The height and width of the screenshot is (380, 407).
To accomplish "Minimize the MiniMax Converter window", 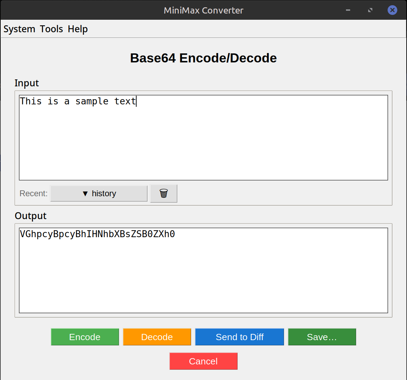I will (348, 10).
